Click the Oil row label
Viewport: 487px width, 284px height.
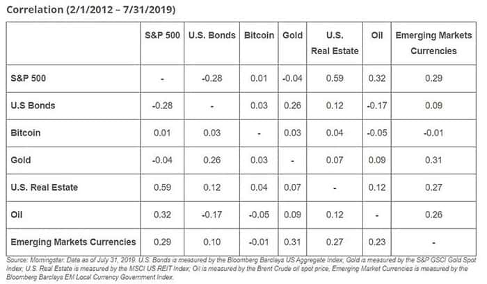(x=17, y=215)
